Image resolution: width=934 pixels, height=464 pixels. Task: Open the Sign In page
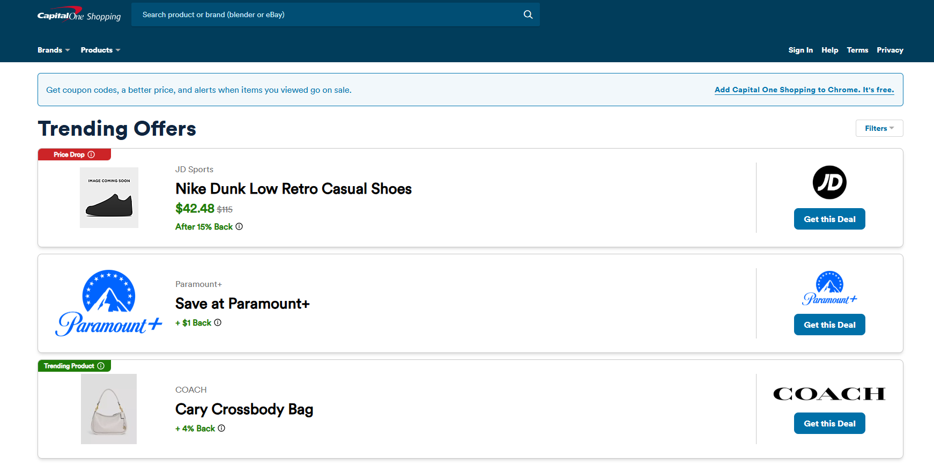800,50
